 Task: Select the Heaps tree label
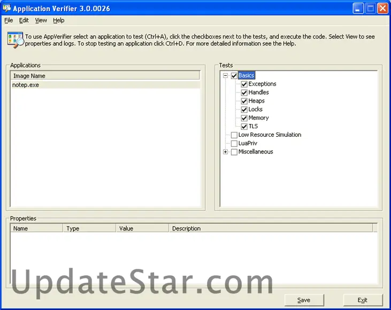point(256,101)
